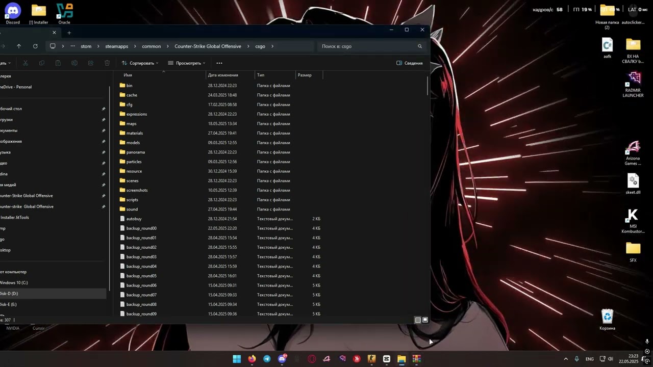Select the aafk file on desktop
This screenshot has height=367, width=653.
(607, 48)
